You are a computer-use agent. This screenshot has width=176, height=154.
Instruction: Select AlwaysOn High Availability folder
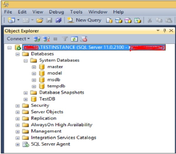pyautogui.click(x=62, y=125)
